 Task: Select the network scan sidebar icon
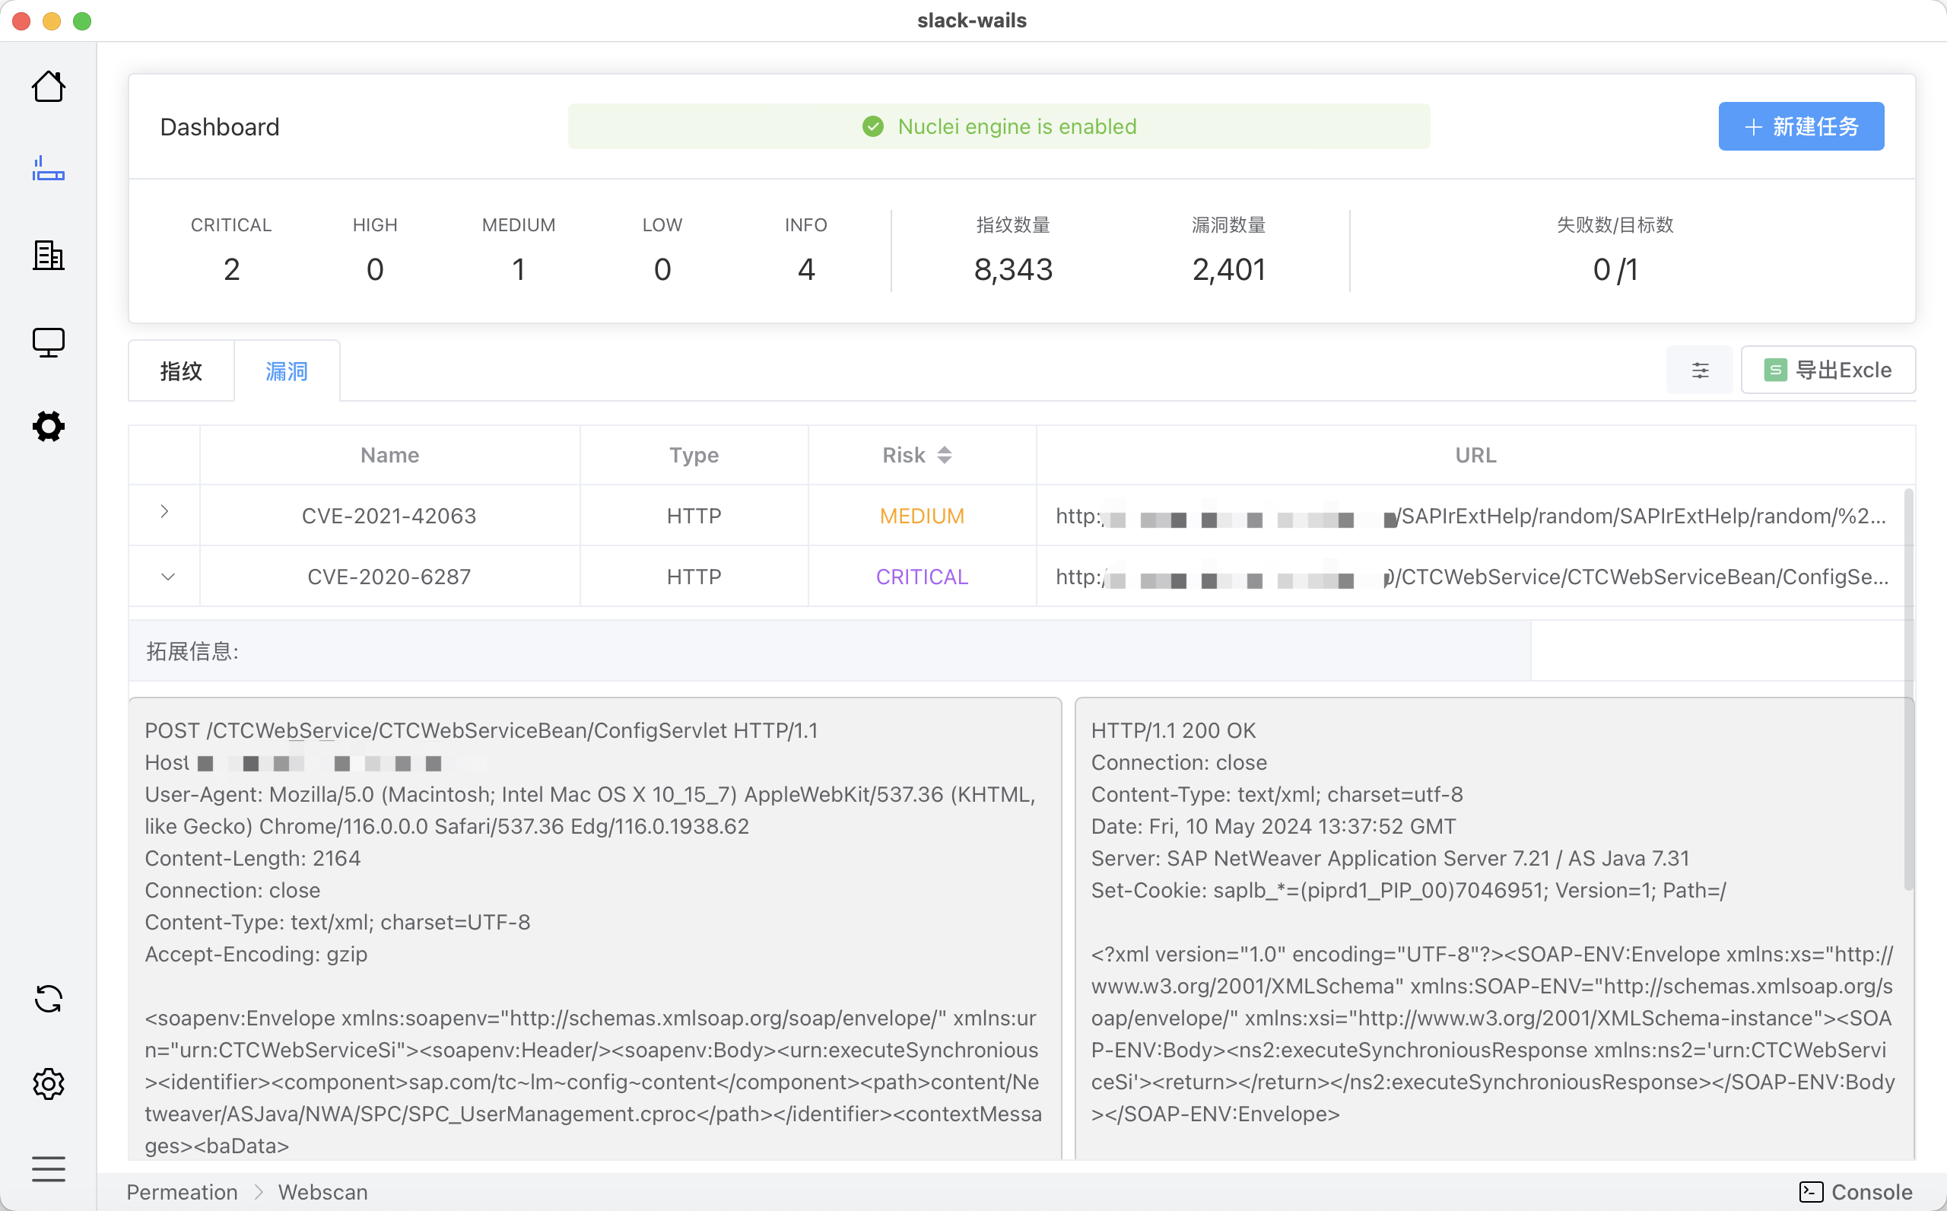[48, 169]
